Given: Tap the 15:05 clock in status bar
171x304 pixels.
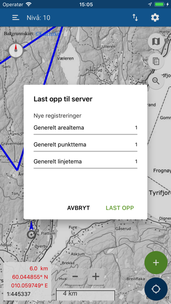Looking at the screenshot, I should (86, 4).
